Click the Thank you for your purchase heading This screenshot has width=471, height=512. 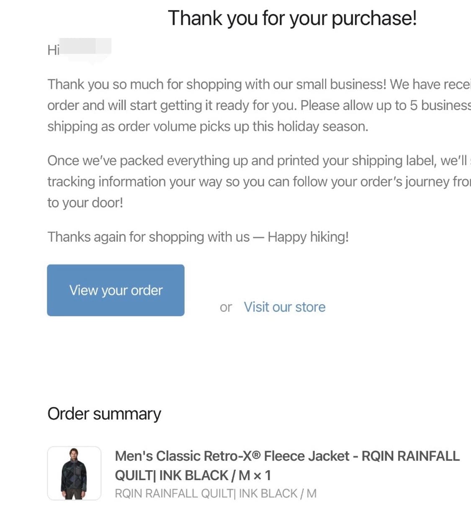point(292,18)
